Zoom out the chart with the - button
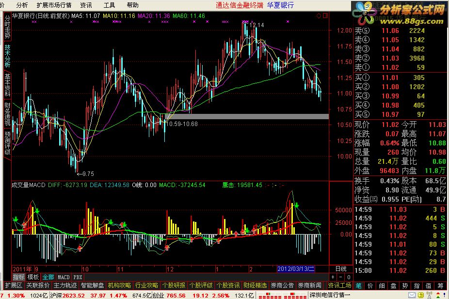 (x=340, y=277)
